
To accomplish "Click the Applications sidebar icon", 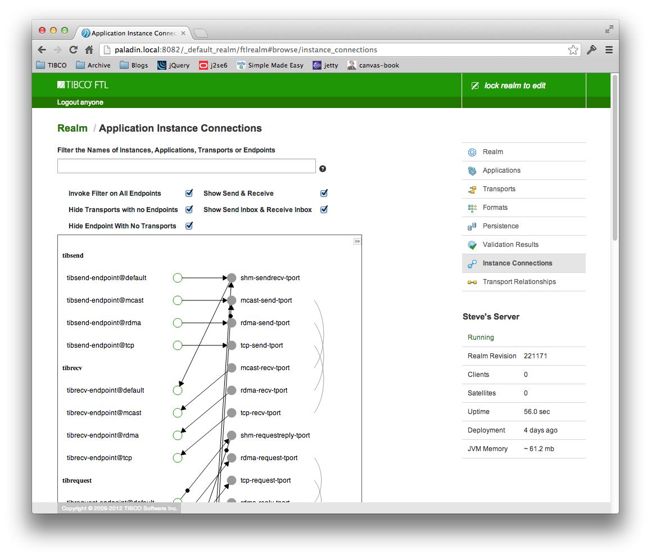I will pos(472,171).
